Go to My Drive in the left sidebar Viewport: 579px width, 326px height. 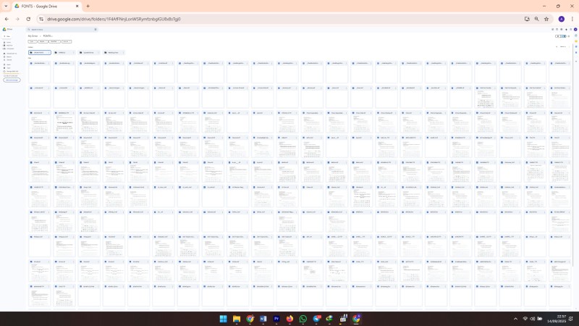coord(10,46)
